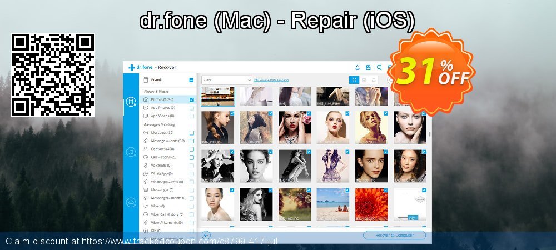
Task: Select Viber Call History in the sidebar
Action: tap(167, 214)
